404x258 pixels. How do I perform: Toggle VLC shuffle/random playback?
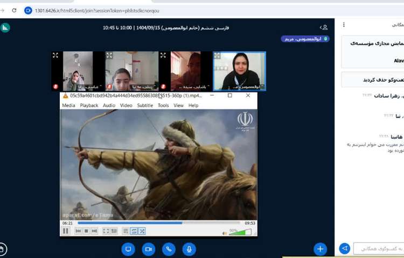tap(142, 231)
